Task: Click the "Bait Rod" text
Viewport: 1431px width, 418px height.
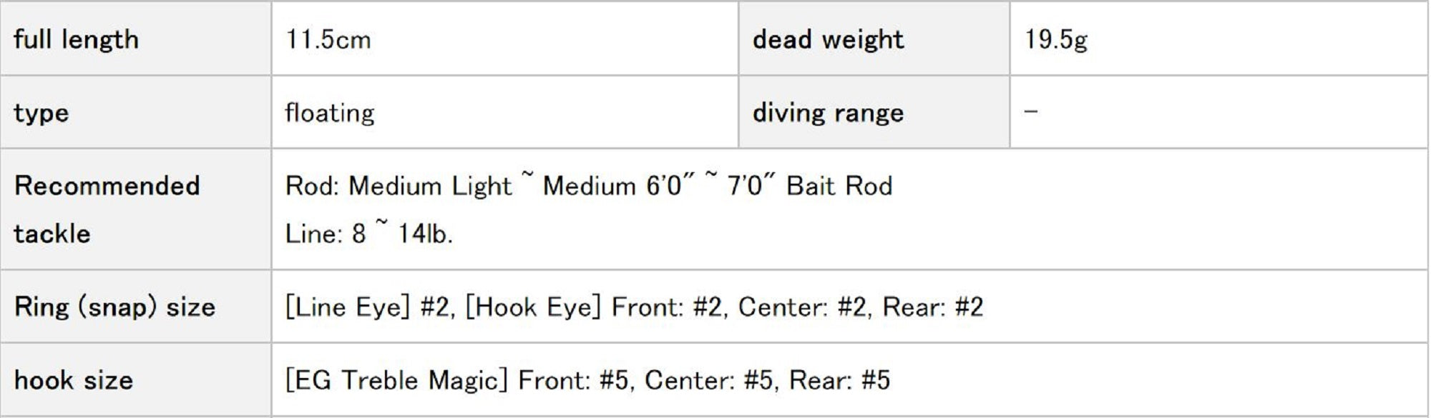Action: point(839,186)
